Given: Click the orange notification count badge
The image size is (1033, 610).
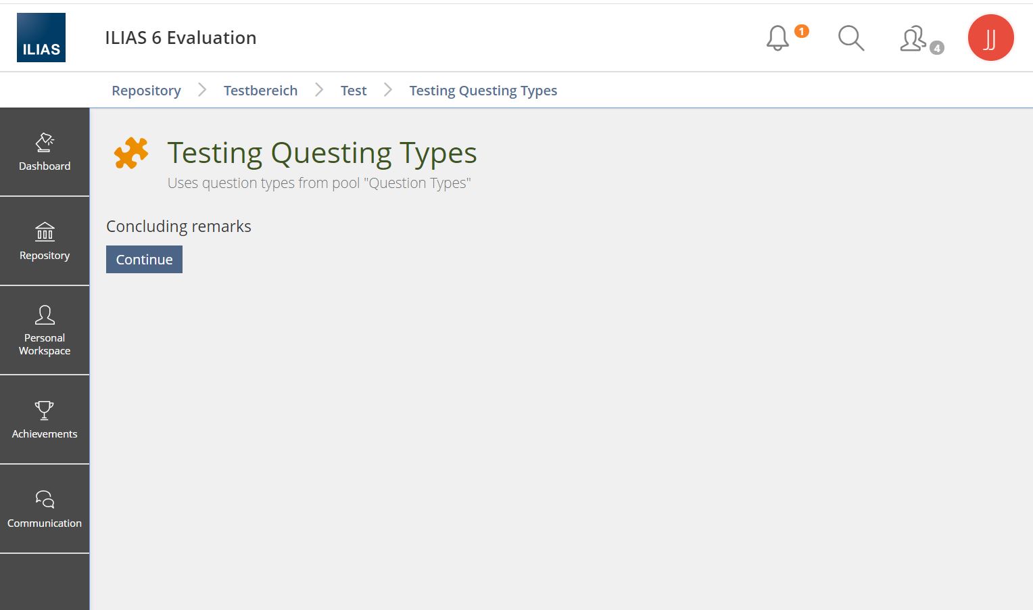Looking at the screenshot, I should [x=802, y=31].
